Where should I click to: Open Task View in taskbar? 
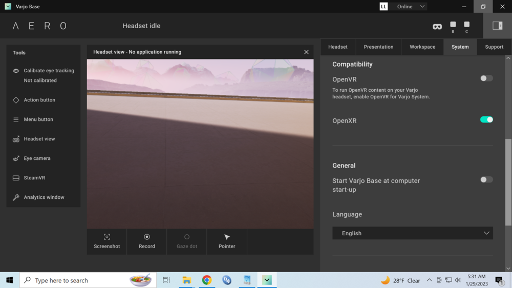(166, 280)
